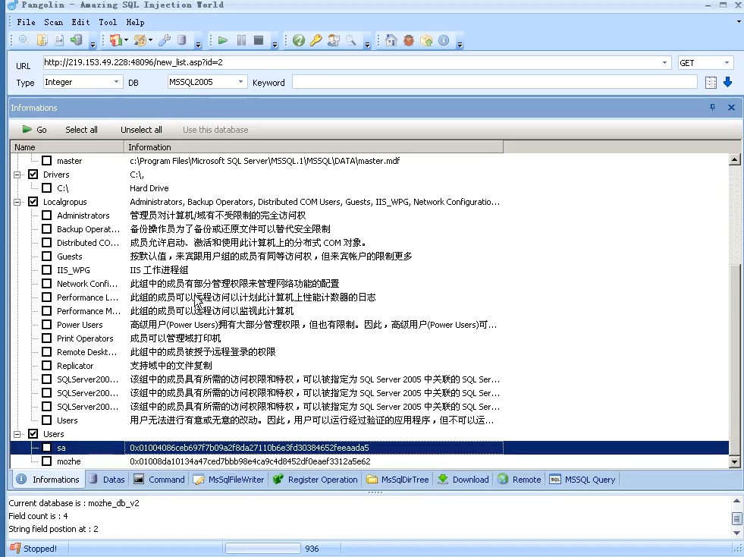Click the green check circle icon
Viewport: 744px width, 557px height.
click(299, 40)
